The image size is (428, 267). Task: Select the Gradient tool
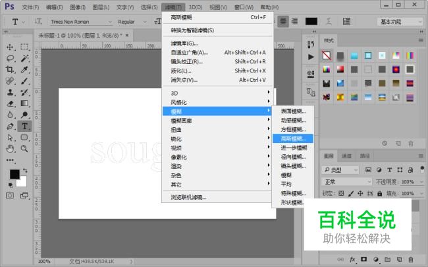tap(24, 104)
